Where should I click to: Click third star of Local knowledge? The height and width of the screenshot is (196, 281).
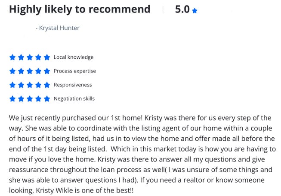30,57
